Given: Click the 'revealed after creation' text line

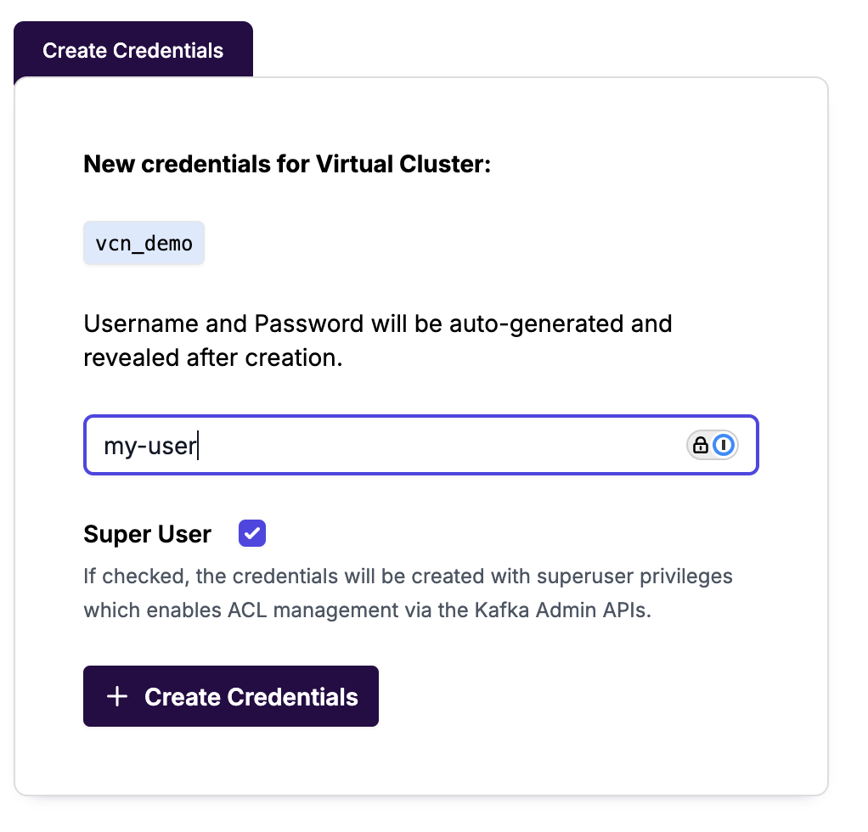Looking at the screenshot, I should click(x=212, y=358).
